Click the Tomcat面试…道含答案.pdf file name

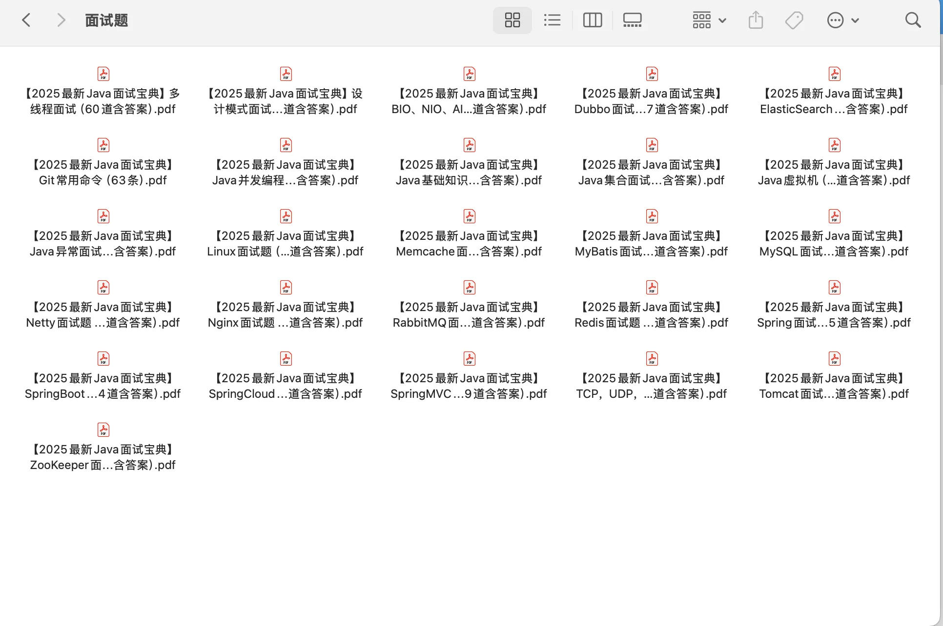[x=834, y=386]
